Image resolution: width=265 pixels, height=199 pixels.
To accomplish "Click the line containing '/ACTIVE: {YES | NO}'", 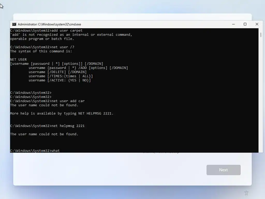I will pos(60,80).
